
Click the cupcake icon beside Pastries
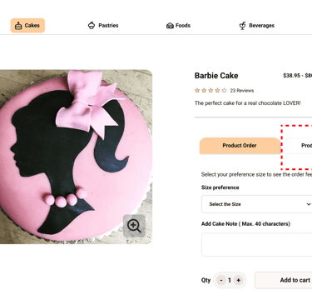[92, 25]
